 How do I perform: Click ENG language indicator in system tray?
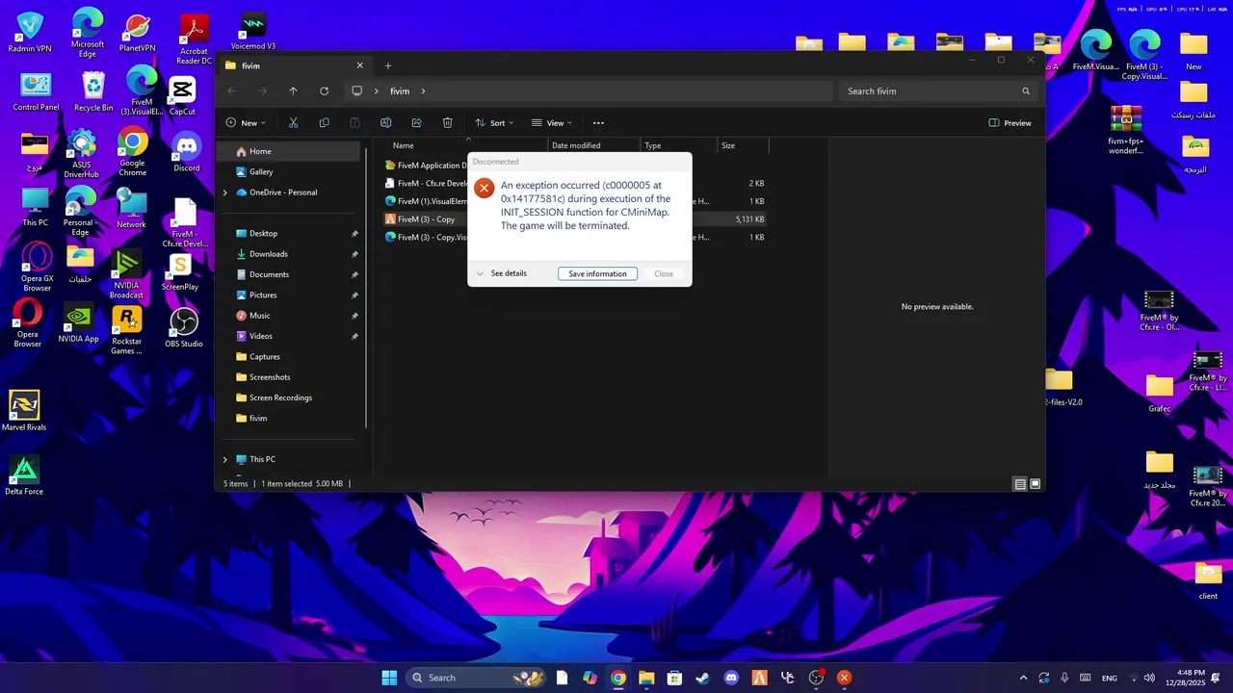[x=1109, y=678]
